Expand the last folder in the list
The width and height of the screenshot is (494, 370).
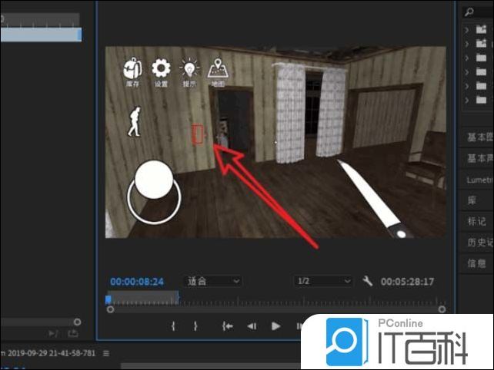coord(466,99)
